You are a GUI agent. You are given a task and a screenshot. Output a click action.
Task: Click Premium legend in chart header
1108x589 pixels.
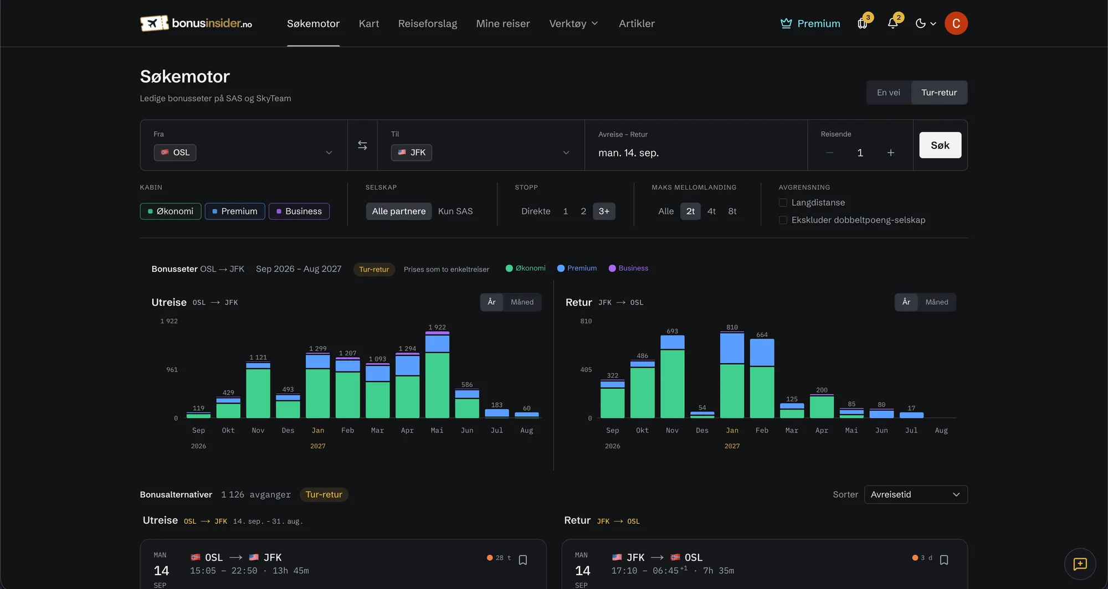[x=577, y=268]
